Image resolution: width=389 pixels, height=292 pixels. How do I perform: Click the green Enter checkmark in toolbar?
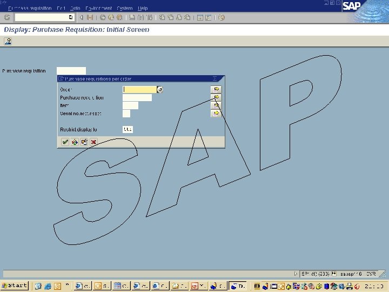pos(7,17)
